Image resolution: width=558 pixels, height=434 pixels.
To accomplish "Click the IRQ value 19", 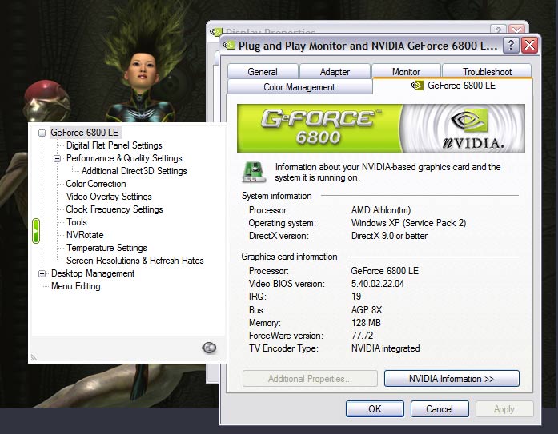I will pyautogui.click(x=356, y=297).
